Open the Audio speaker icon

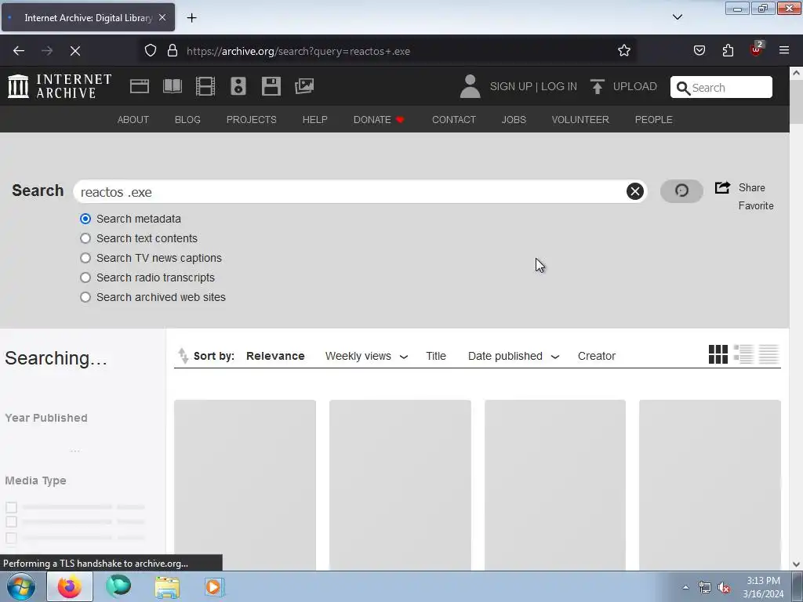pyautogui.click(x=238, y=86)
